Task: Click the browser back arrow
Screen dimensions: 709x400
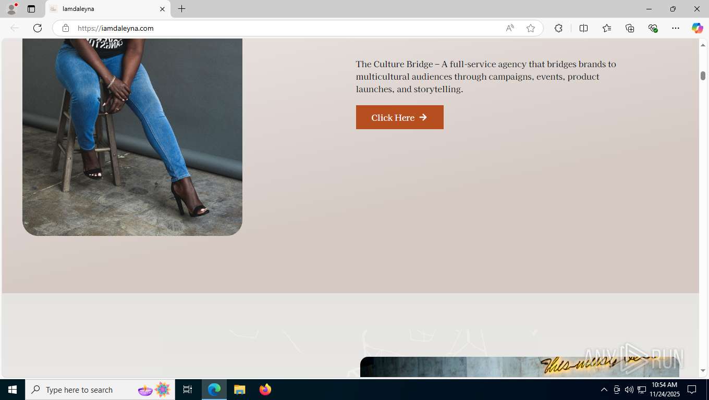Action: pos(15,28)
